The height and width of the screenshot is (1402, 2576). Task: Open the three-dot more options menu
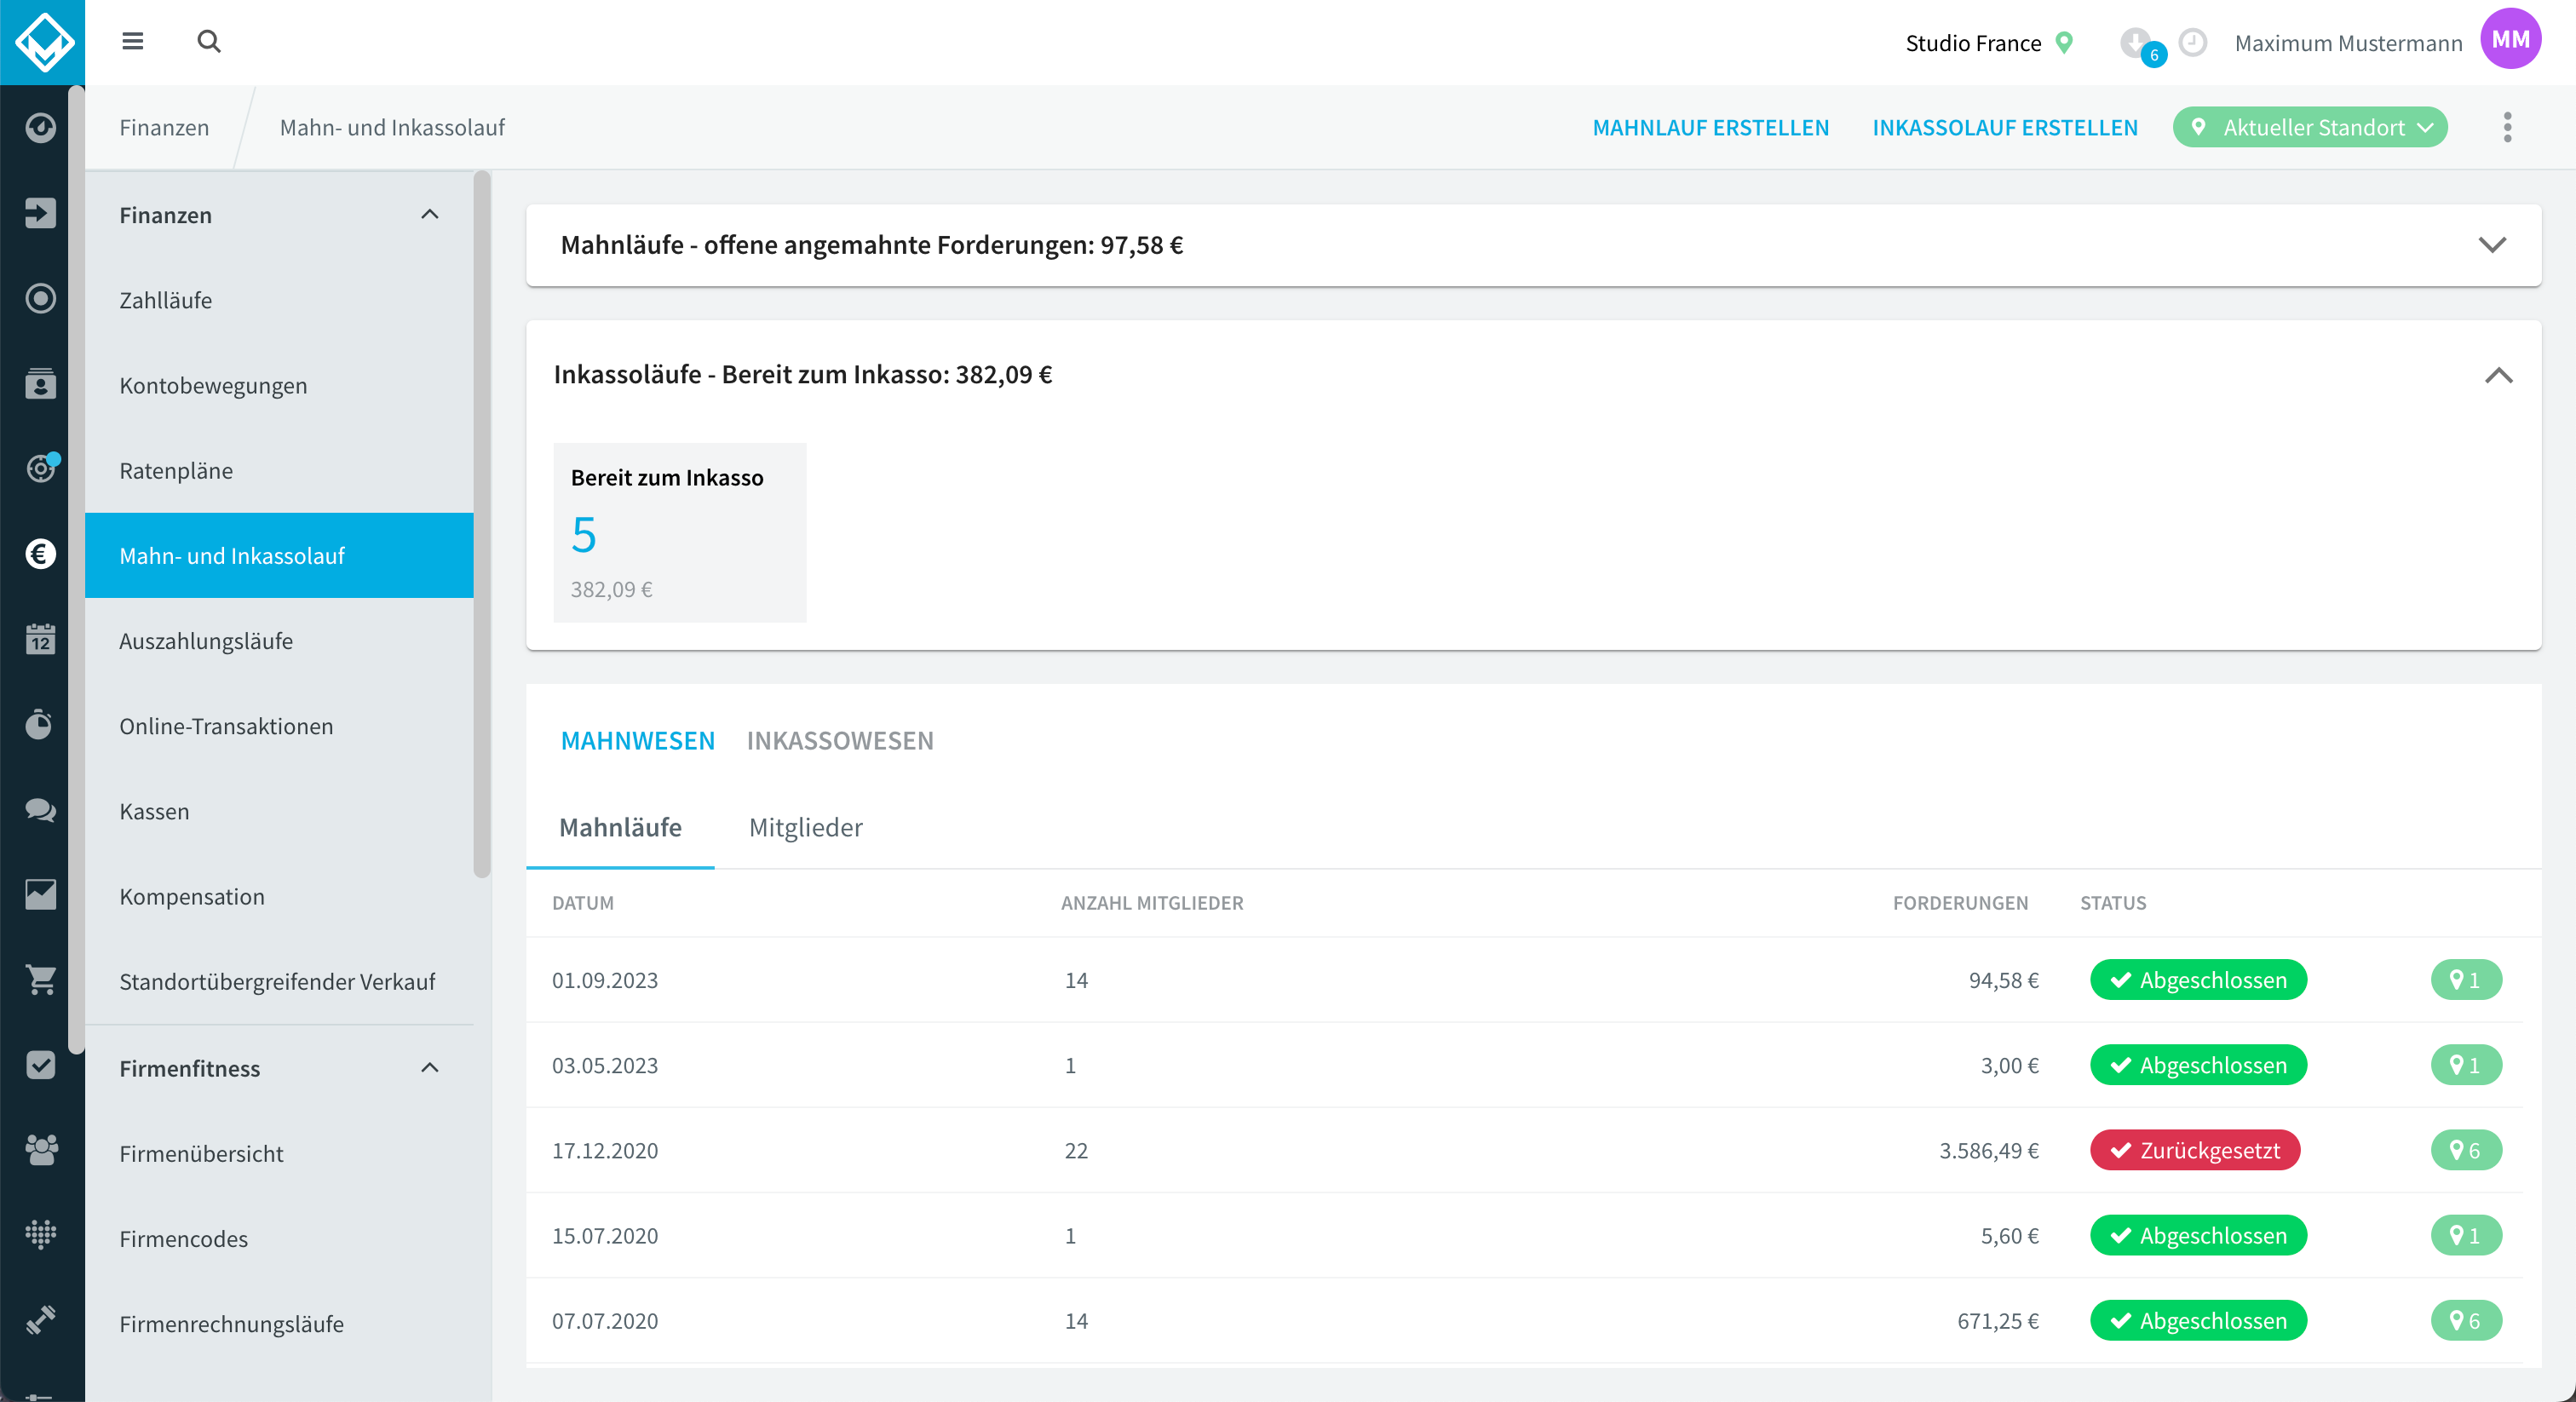[2507, 127]
